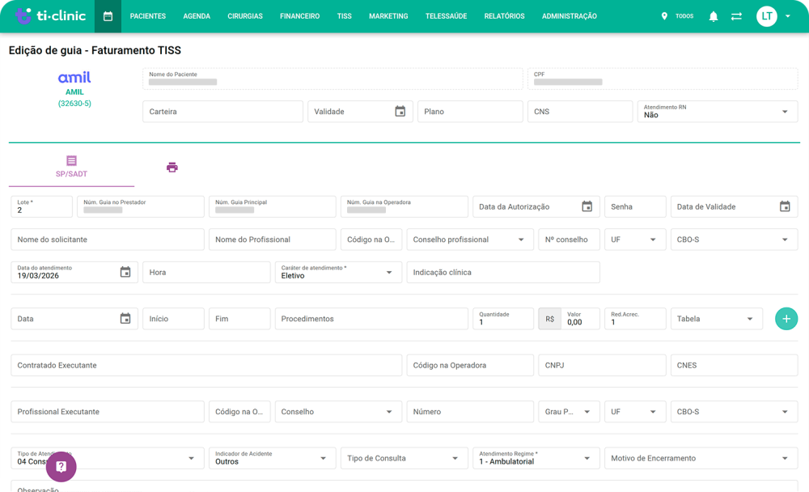Open the TELESSAÚDE menu
The width and height of the screenshot is (809, 492).
[447, 16]
